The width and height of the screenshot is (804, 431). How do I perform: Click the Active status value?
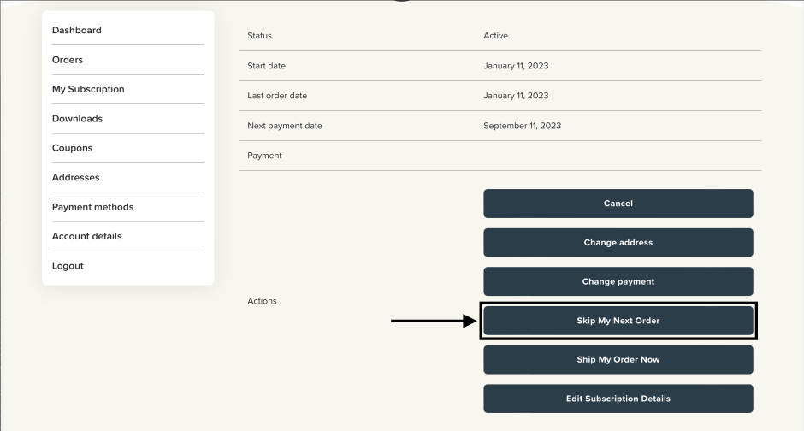tap(495, 36)
